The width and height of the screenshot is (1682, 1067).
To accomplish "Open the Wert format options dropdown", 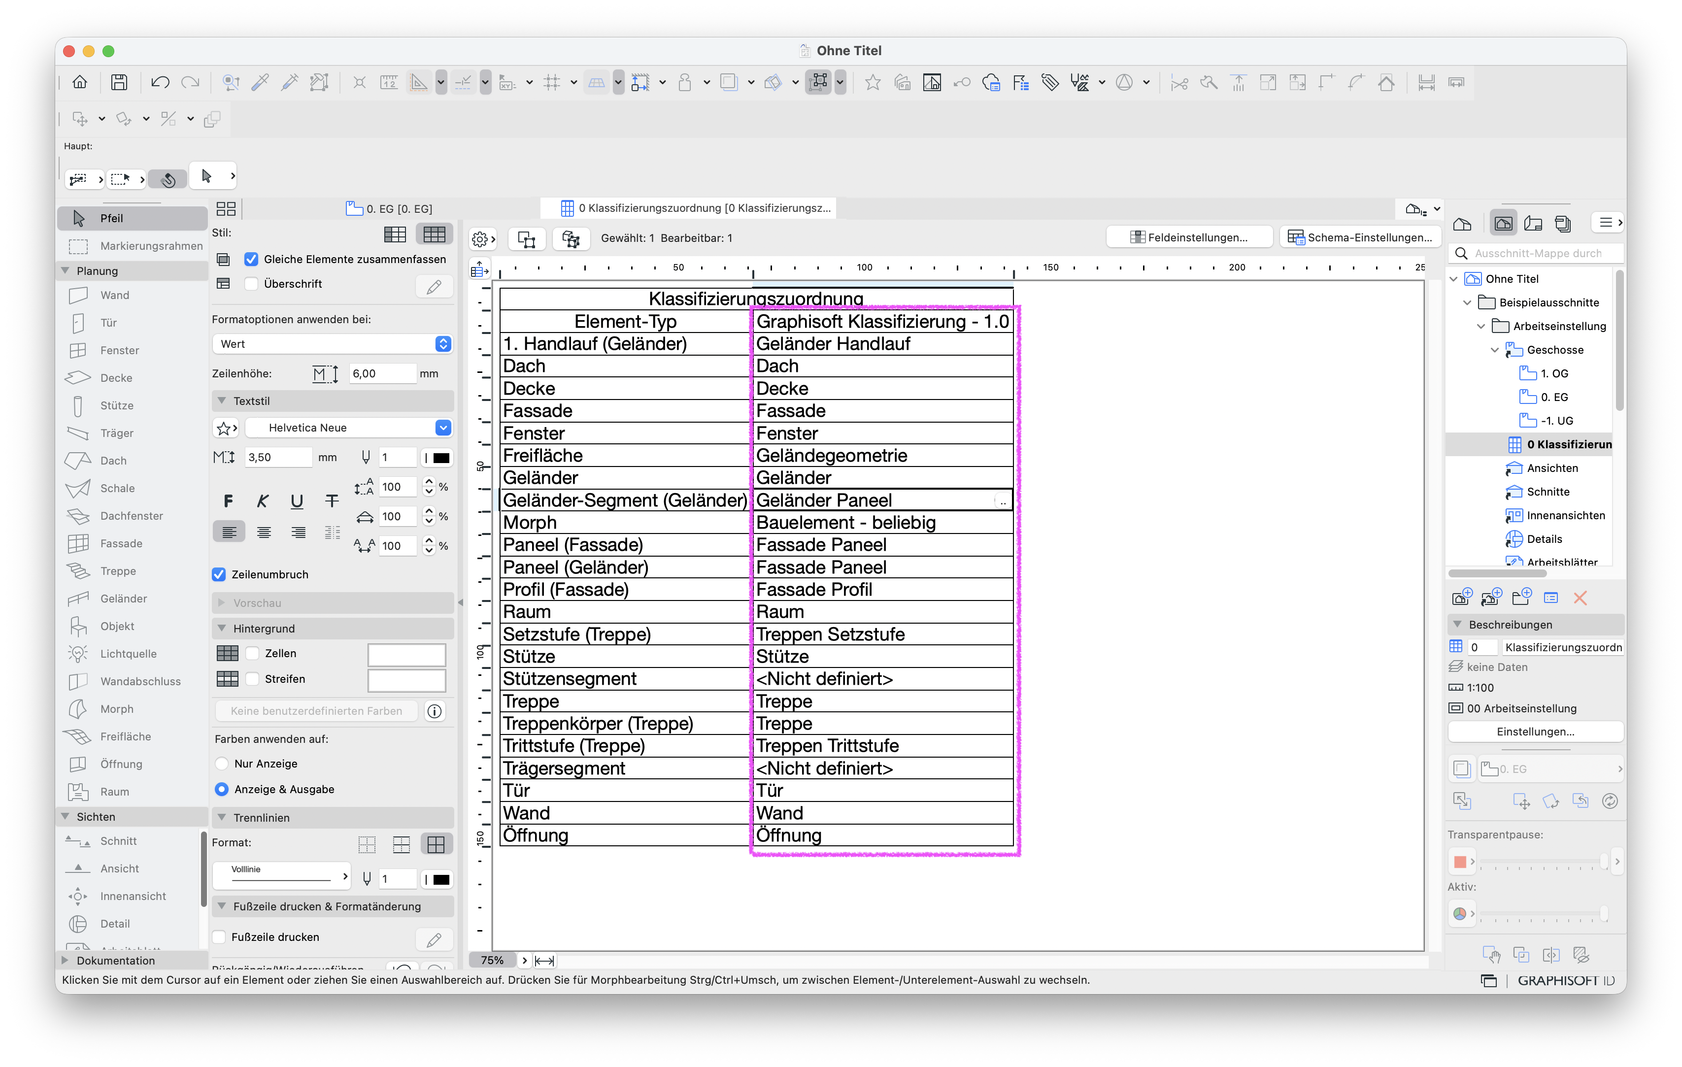I will pos(333,343).
